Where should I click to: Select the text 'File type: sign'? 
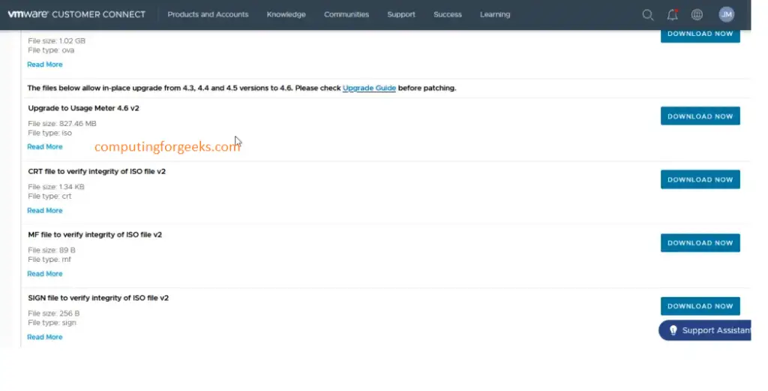[x=52, y=323]
